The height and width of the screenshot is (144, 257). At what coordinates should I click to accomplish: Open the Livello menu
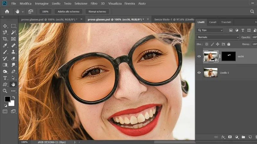click(56, 4)
